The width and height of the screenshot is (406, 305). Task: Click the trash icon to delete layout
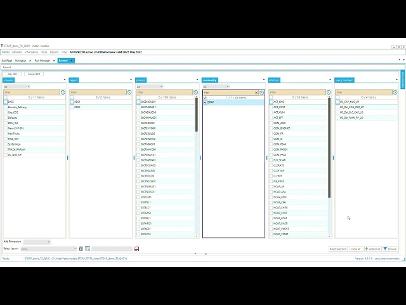[x=81, y=248]
